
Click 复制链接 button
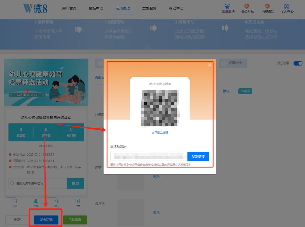coord(198,156)
